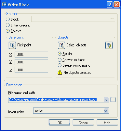This screenshot has height=131, width=121.
Task: Open file browse ellipsis button
Action: 113,100
